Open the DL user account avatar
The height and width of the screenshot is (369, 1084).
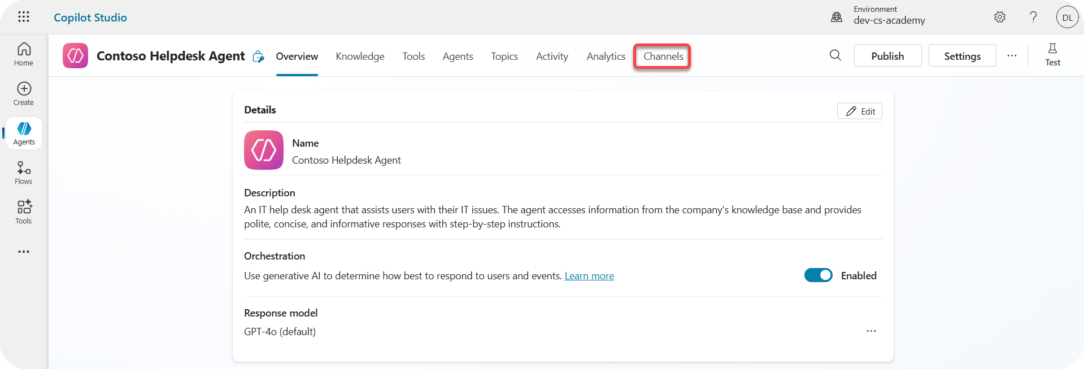coord(1066,17)
